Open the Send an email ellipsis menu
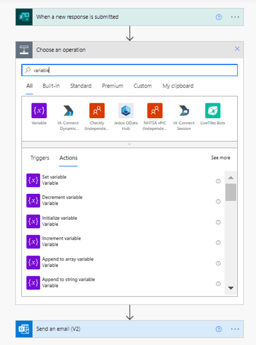This screenshot has height=345, width=256. tap(235, 329)
